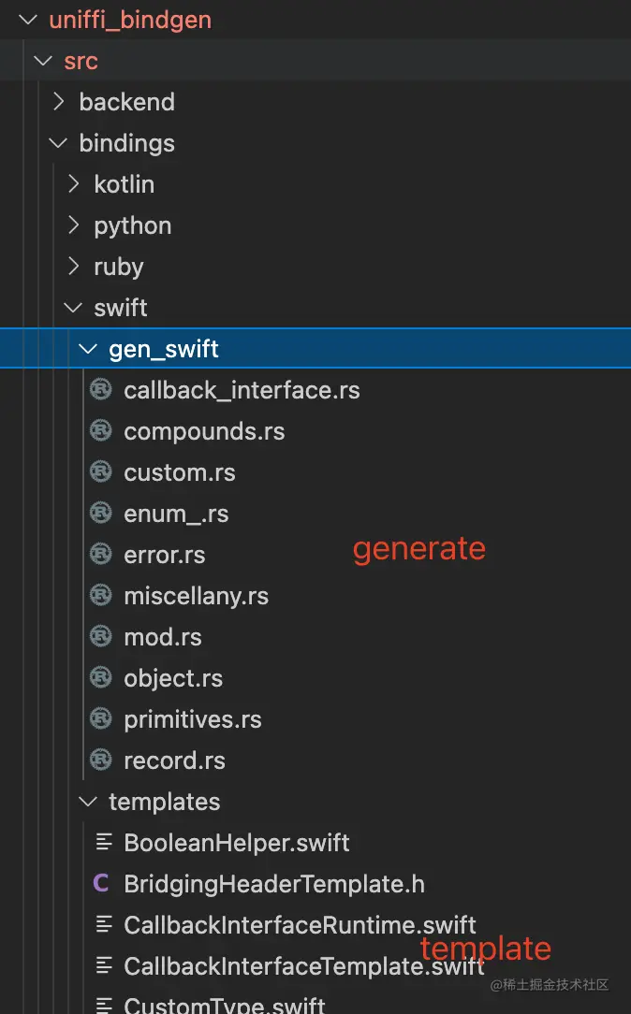Screen dimensions: 631x1014
Task: Click the Rust icon next to object.rs
Action: (x=101, y=678)
